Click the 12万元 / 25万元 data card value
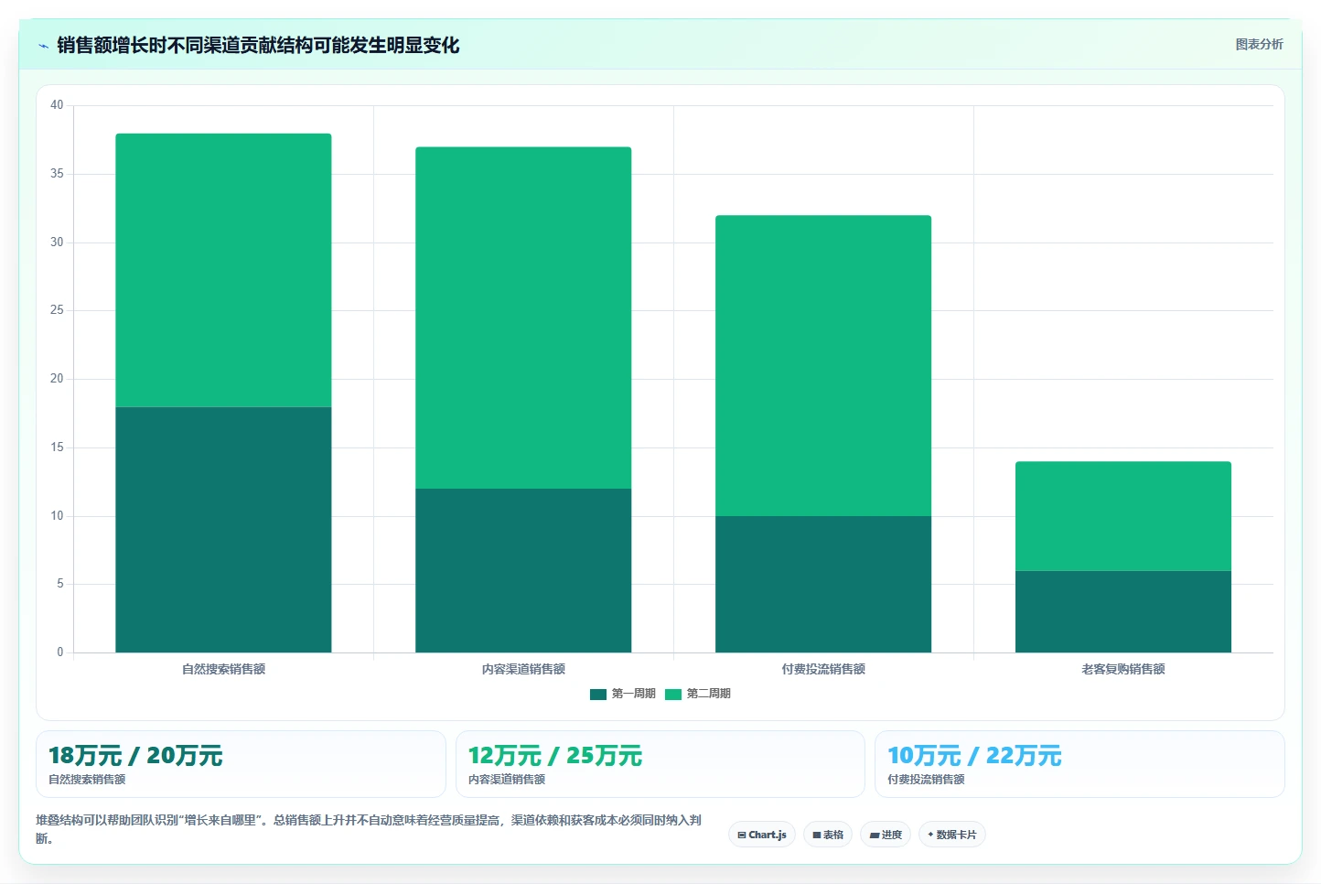Screen dimensions: 1321x884 click(x=555, y=756)
